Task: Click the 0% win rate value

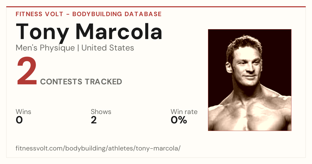Action: point(179,120)
